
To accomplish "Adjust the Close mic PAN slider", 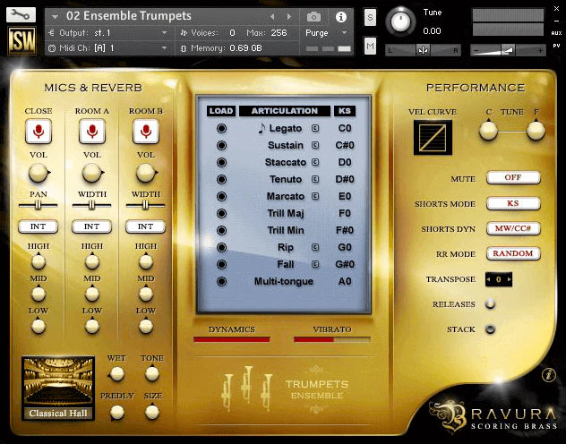I will pos(38,205).
